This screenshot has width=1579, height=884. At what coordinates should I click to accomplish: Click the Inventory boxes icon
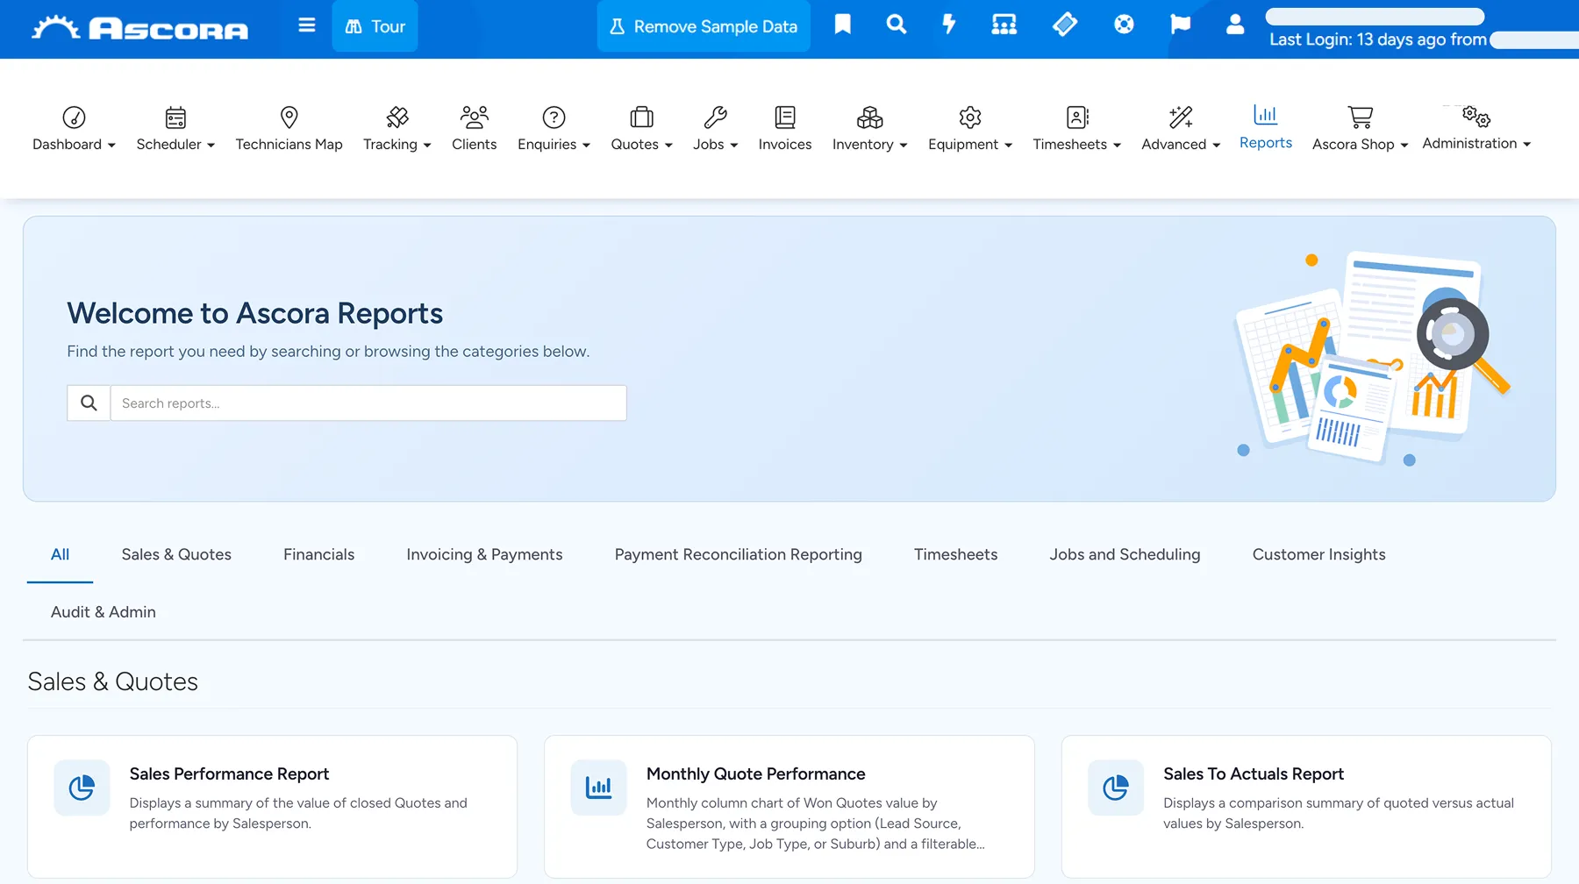point(869,117)
